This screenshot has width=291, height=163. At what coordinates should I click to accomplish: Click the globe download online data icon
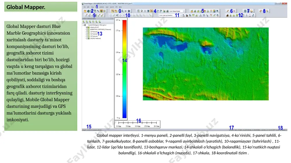(88, 11)
